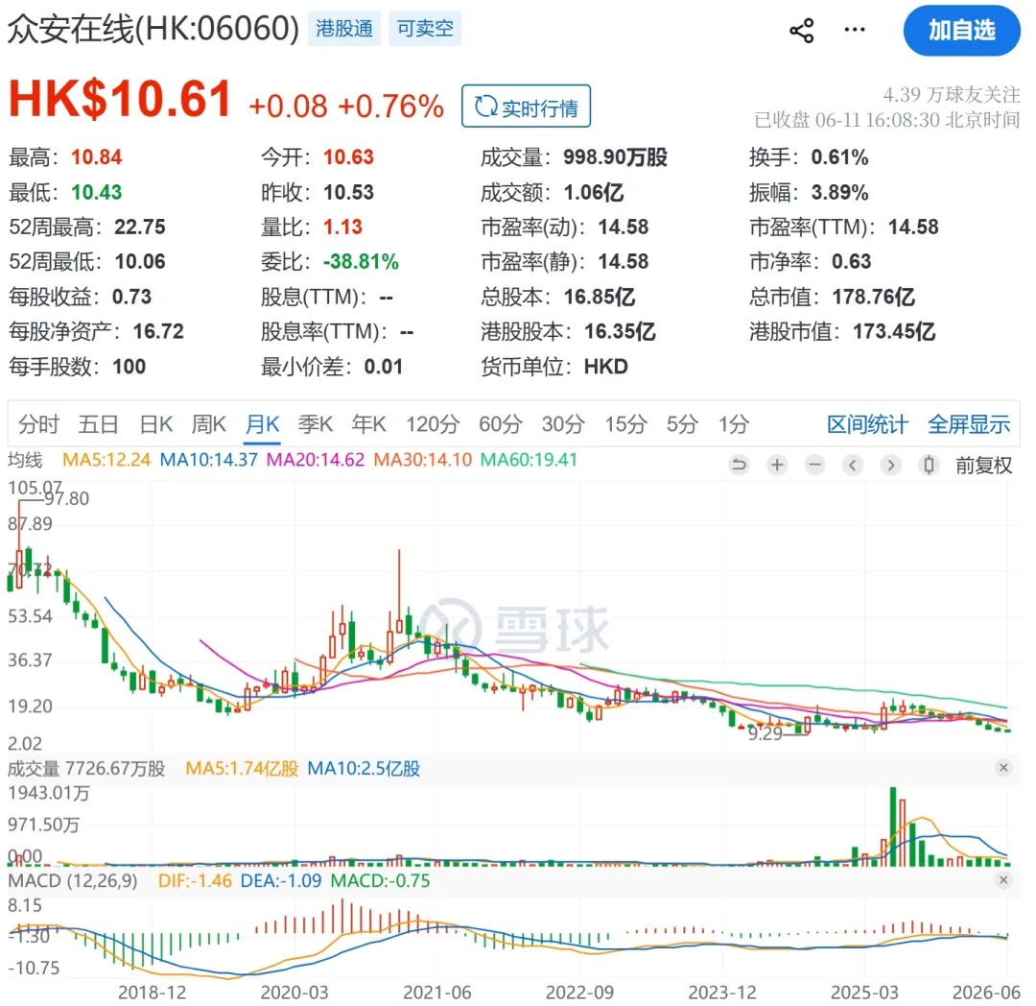Viewport: 1036px width, 1006px height.
Task: Open the more options ellipsis menu
Action: [855, 30]
